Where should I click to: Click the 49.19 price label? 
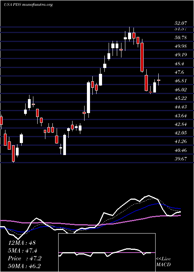181,55
